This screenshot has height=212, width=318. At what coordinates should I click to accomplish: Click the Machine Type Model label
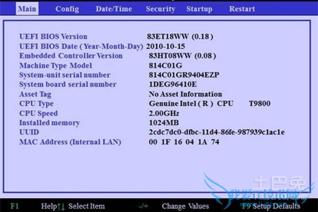click(x=56, y=66)
